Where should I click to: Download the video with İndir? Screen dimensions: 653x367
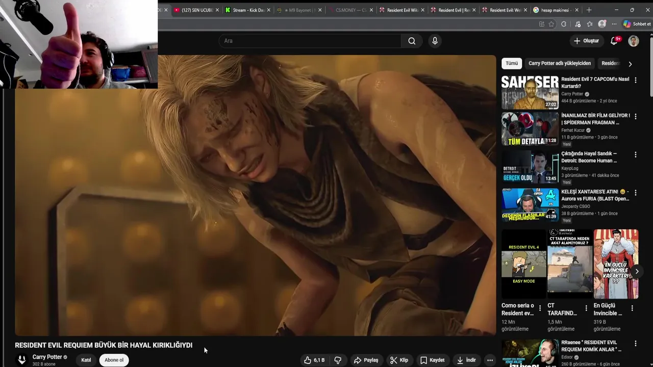pyautogui.click(x=466, y=360)
